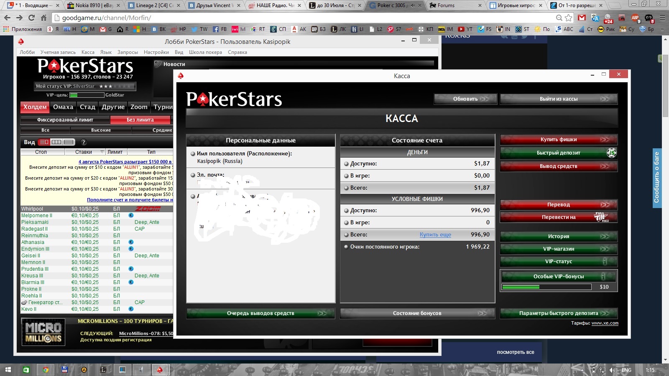Click the VIP-статус button
This screenshot has width=669, height=376.
point(559,262)
